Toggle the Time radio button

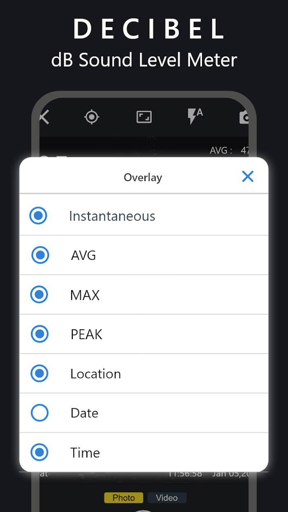[x=39, y=452]
